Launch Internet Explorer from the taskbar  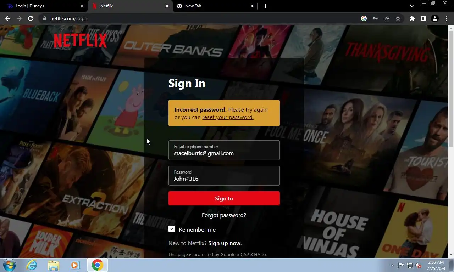click(32, 265)
